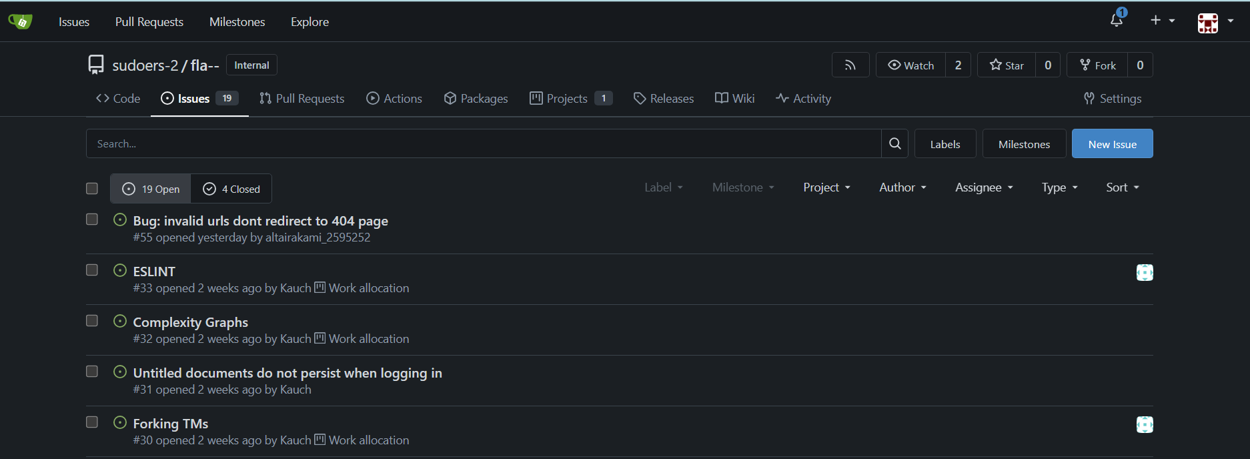Click top navigation Milestones
The height and width of the screenshot is (459, 1250).
[237, 22]
